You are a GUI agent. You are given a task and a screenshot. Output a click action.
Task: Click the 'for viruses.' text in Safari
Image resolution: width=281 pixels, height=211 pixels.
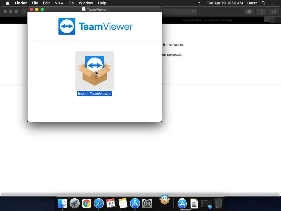[x=173, y=45]
